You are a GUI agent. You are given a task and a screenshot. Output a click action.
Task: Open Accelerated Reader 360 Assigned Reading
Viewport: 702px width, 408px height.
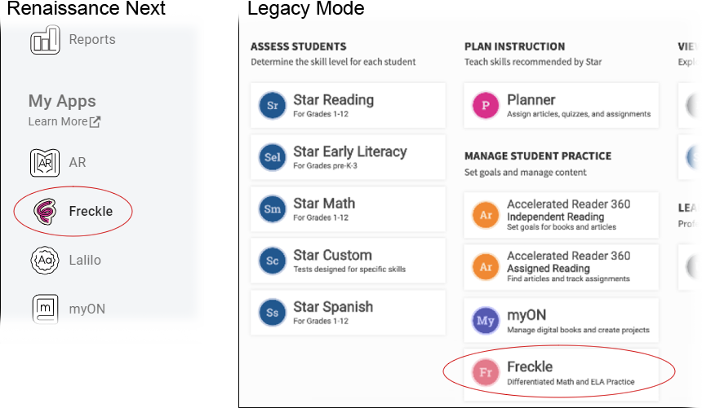tap(561, 267)
